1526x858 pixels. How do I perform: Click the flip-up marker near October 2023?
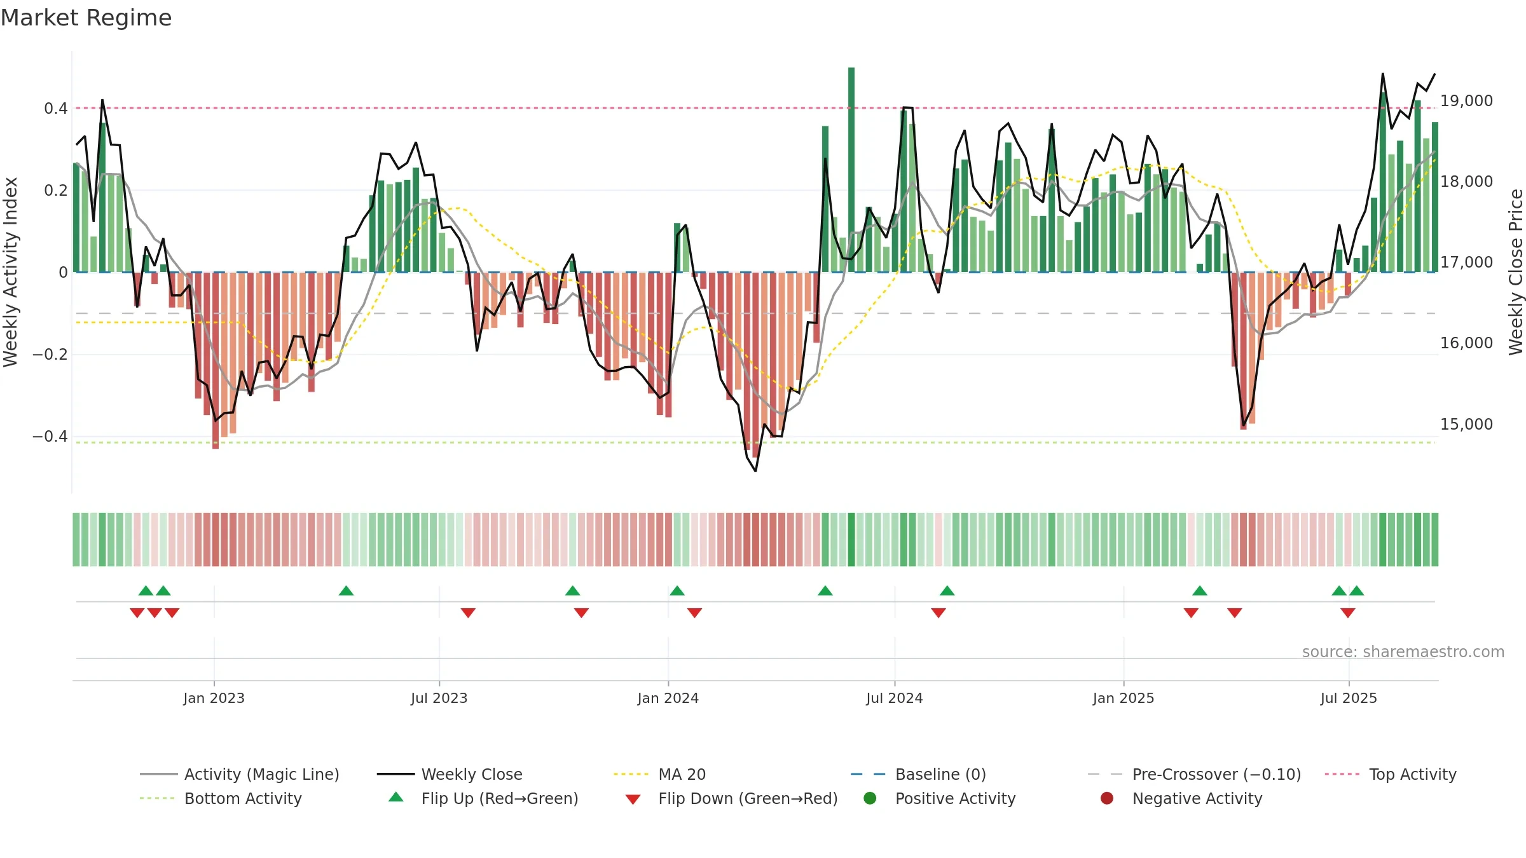[x=573, y=591]
